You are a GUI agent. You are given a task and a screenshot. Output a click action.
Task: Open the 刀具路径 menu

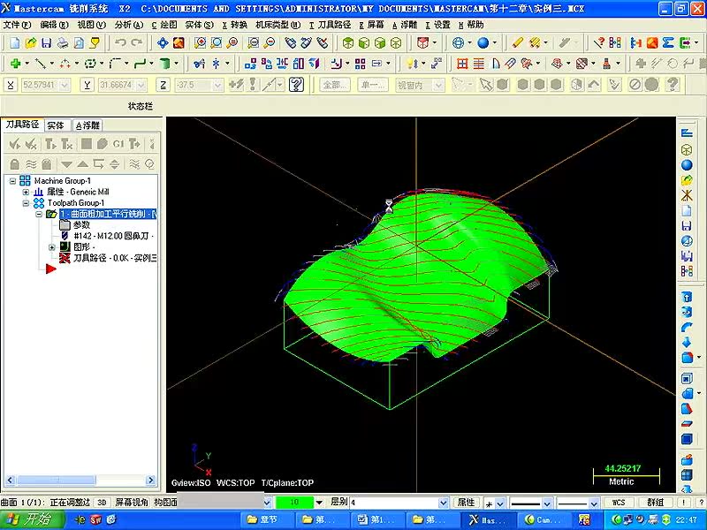[330, 25]
